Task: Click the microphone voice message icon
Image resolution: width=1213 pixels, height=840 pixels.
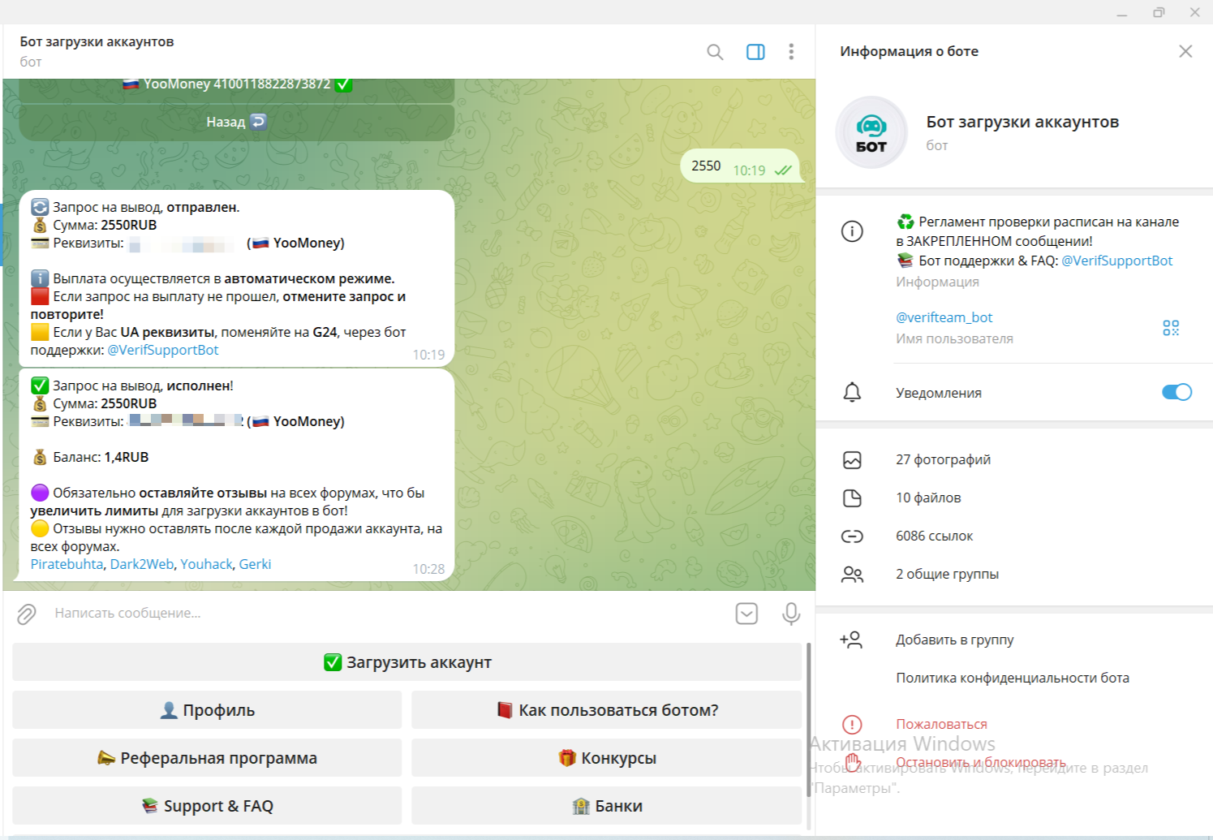Action: click(791, 614)
